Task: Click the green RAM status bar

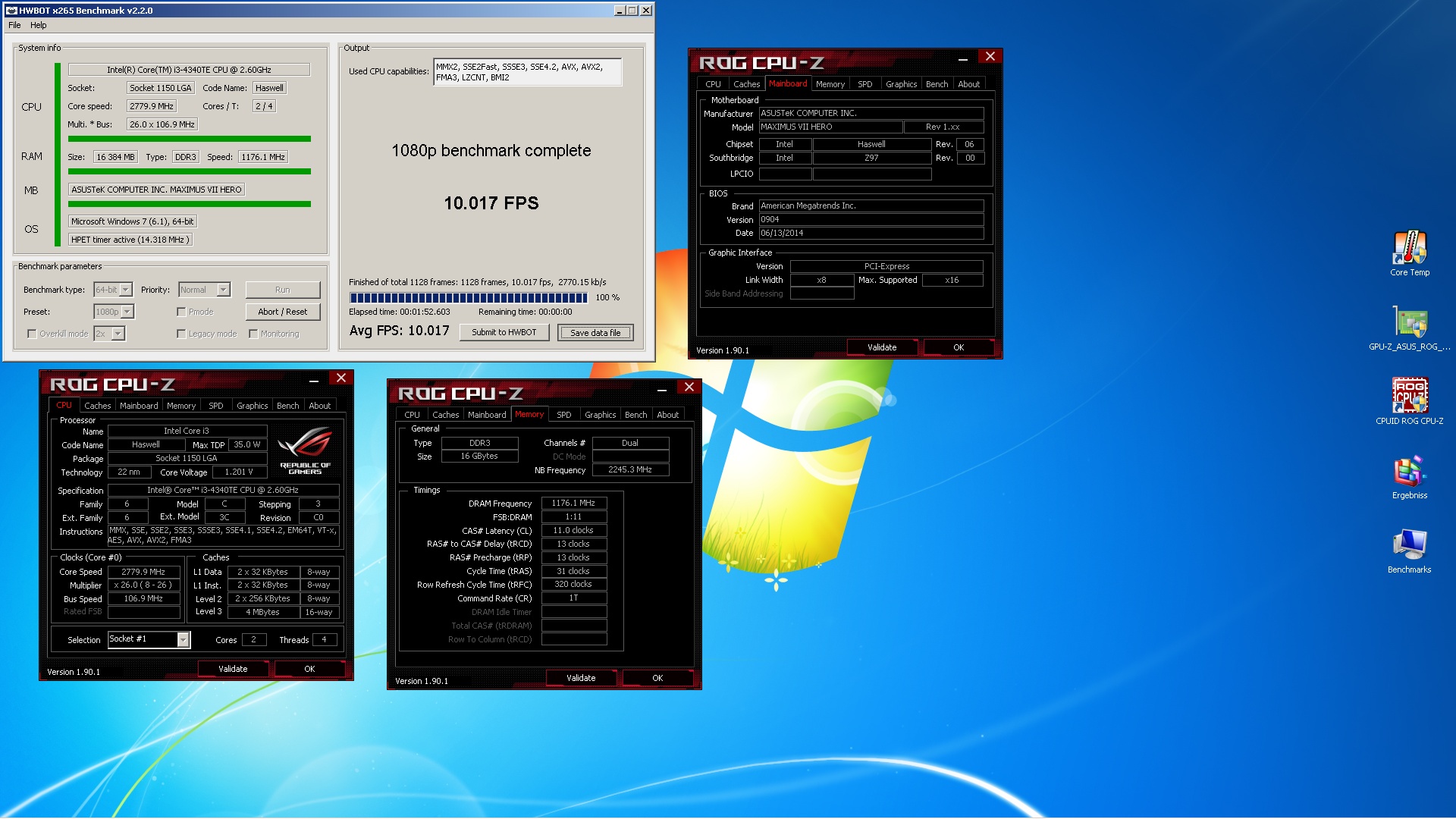Action: click(190, 171)
